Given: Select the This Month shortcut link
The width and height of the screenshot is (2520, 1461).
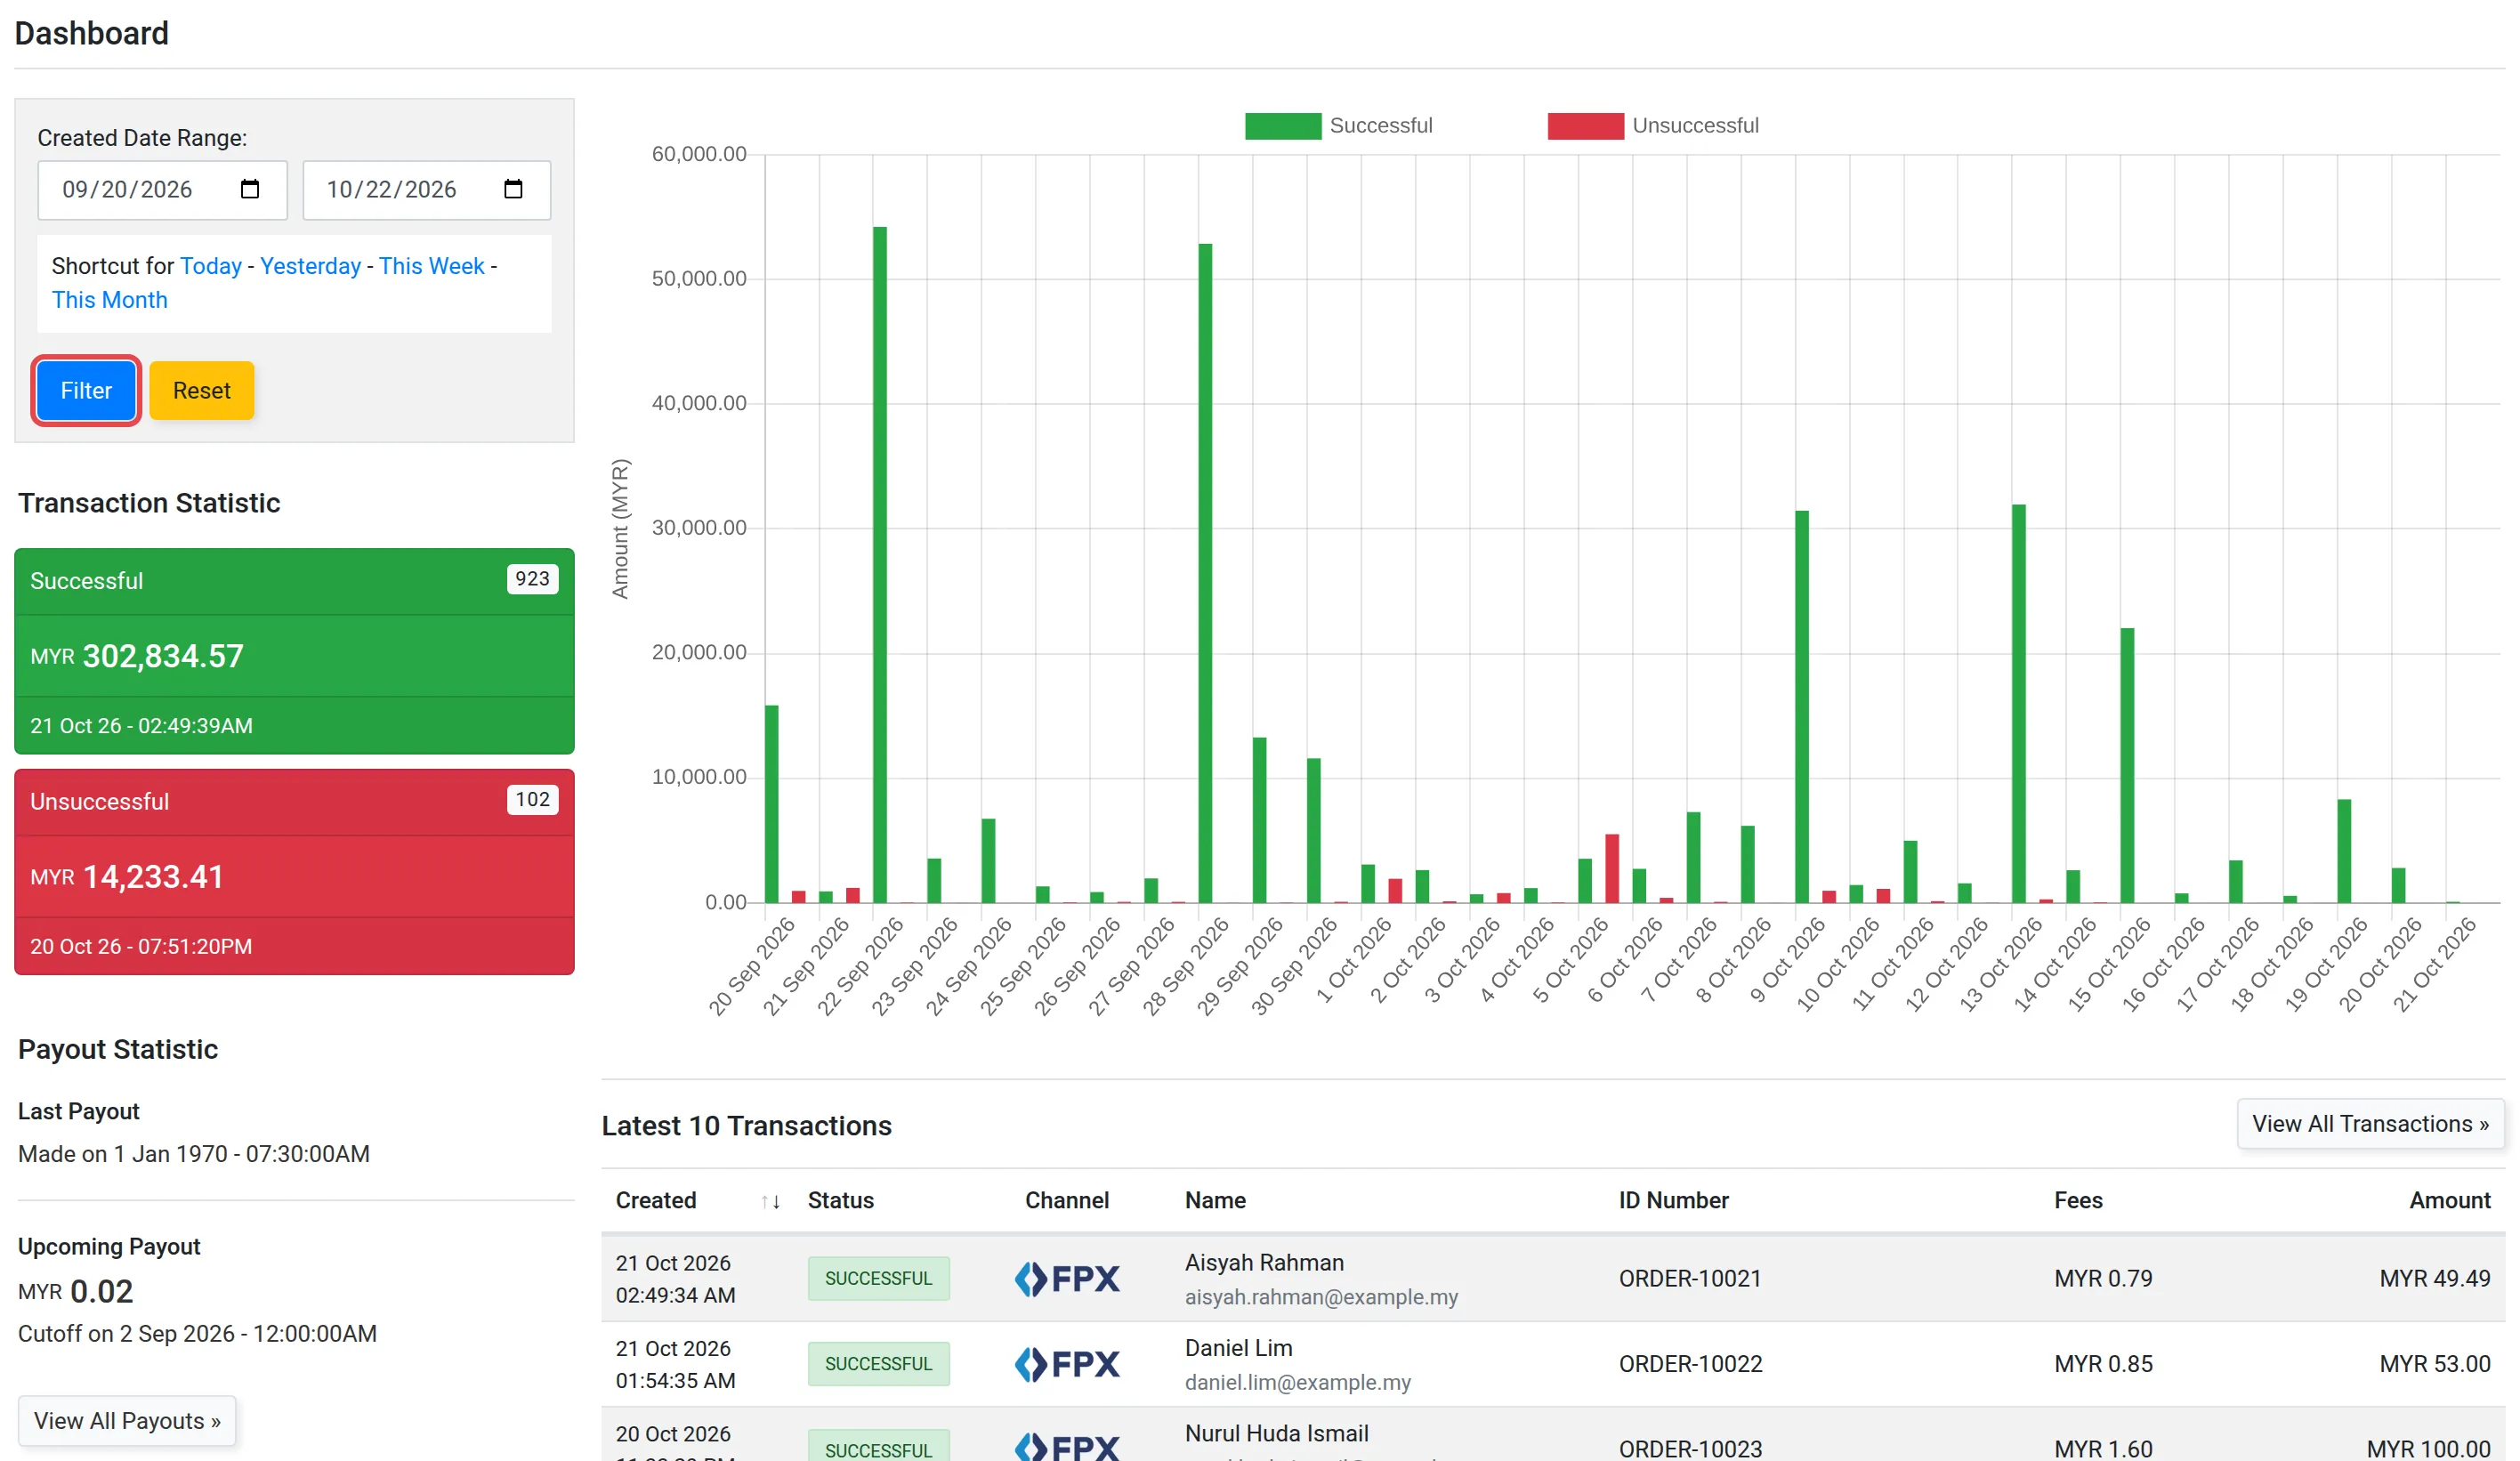Looking at the screenshot, I should 110,300.
